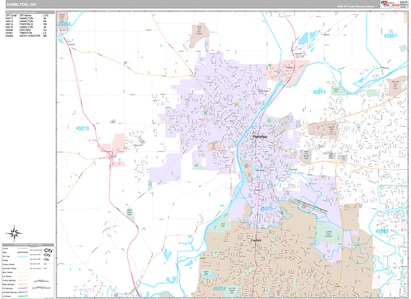Viewport: 411px width, 299px height.
Task: Click the compass rose icon
Action: (14, 231)
